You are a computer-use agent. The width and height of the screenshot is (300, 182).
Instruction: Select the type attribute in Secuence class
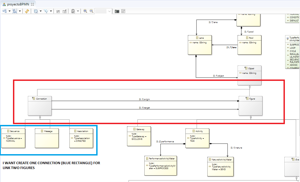point(13,138)
